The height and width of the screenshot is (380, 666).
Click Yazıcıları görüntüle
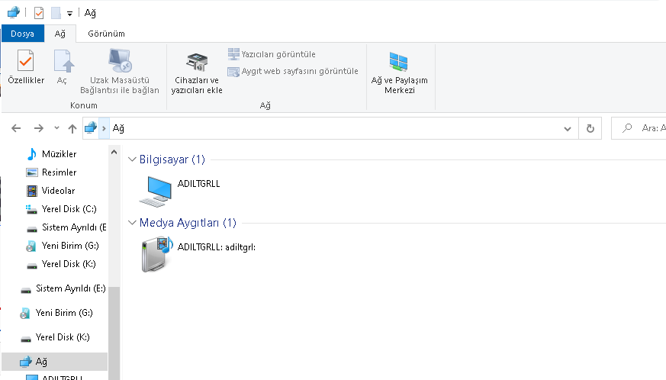pyautogui.click(x=272, y=54)
